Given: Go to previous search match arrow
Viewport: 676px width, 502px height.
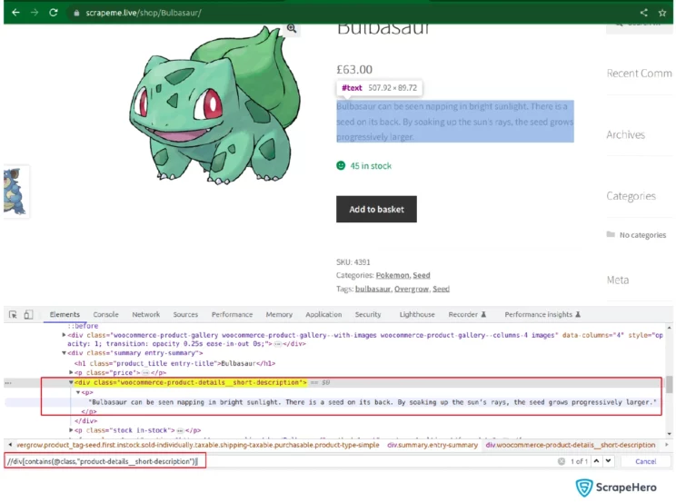Looking at the screenshot, I should click(x=596, y=460).
